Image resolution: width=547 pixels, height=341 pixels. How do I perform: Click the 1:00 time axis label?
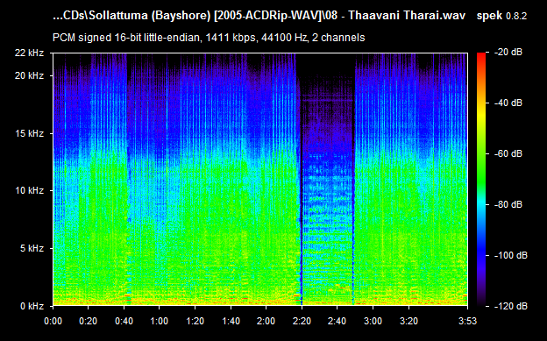[x=160, y=321]
